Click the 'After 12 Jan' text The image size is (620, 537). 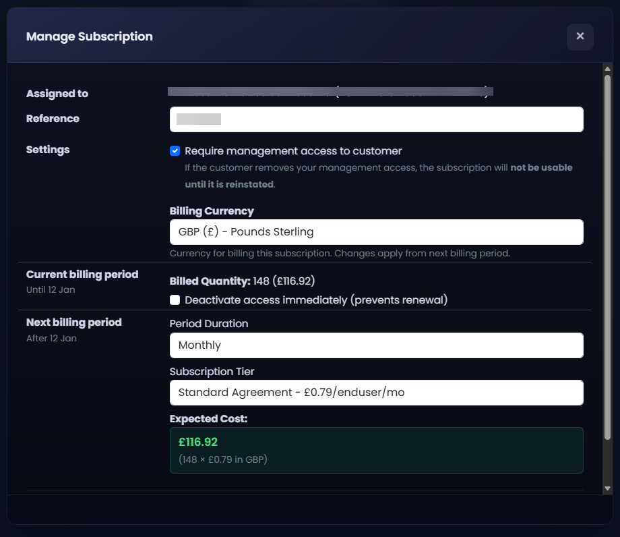[51, 339]
